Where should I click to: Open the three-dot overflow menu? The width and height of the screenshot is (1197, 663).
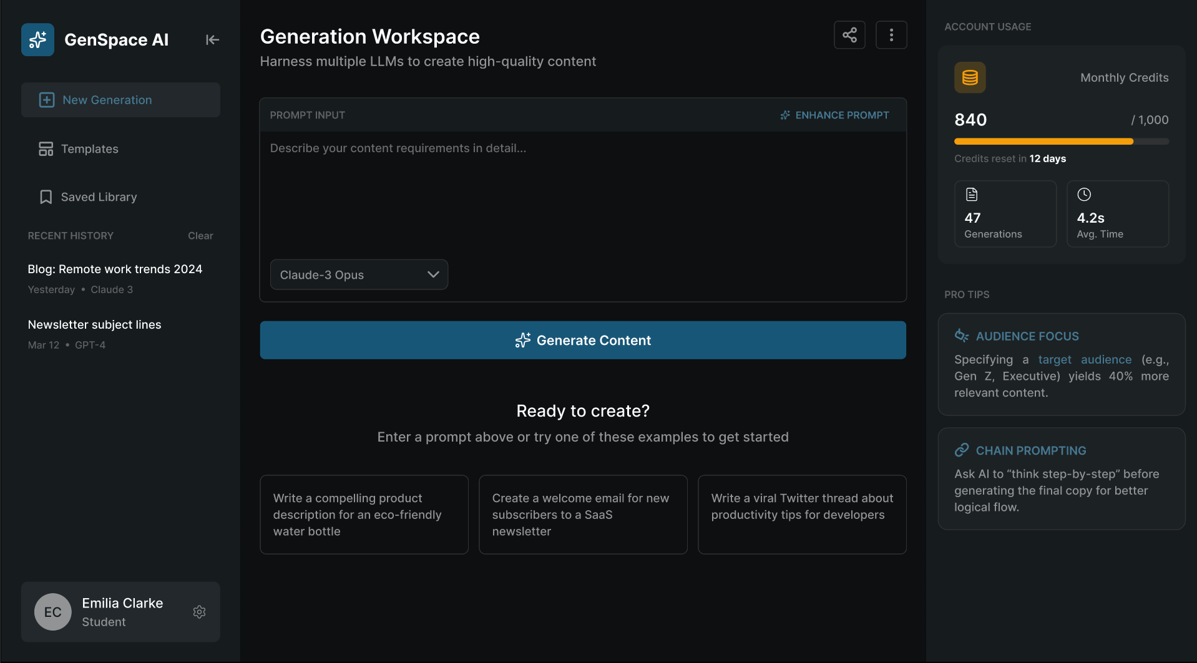coord(891,34)
